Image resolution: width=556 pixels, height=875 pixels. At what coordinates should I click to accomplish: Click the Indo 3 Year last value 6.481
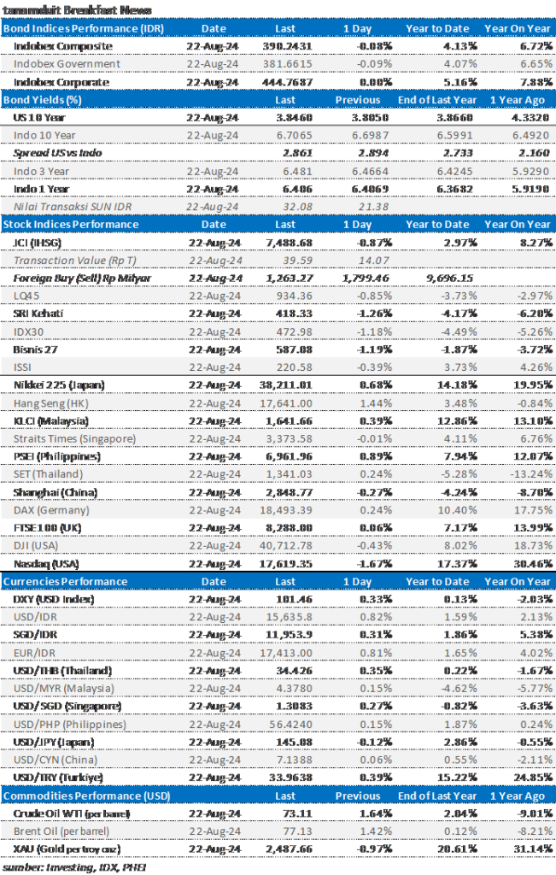pyautogui.click(x=288, y=171)
